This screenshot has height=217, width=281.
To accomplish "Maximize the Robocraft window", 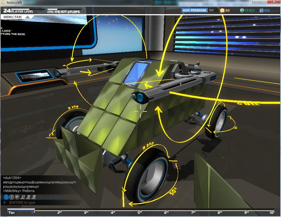I will [x=264, y=2].
